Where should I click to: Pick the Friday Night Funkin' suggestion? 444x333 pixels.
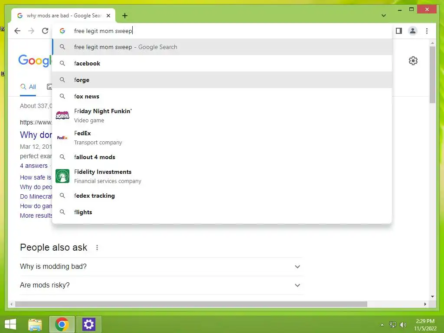222,115
